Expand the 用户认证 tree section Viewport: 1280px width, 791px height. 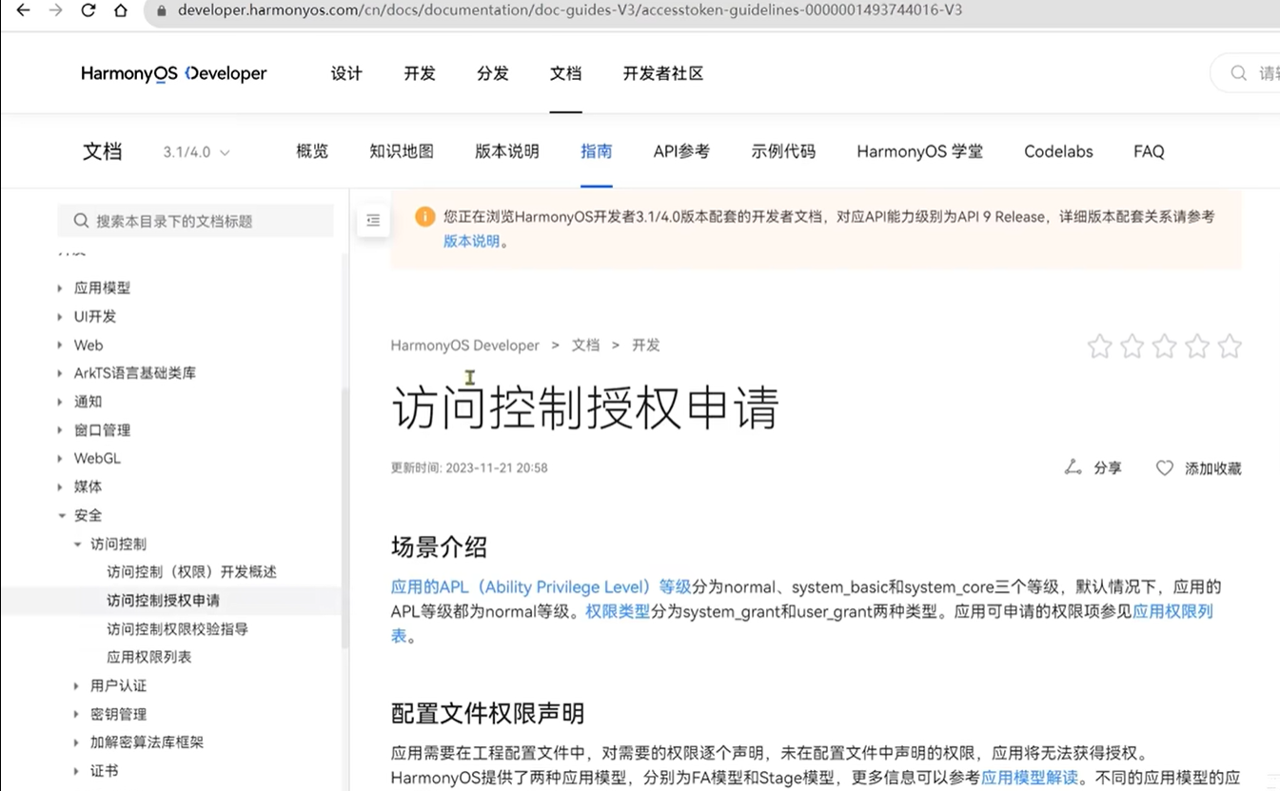pyautogui.click(x=76, y=685)
